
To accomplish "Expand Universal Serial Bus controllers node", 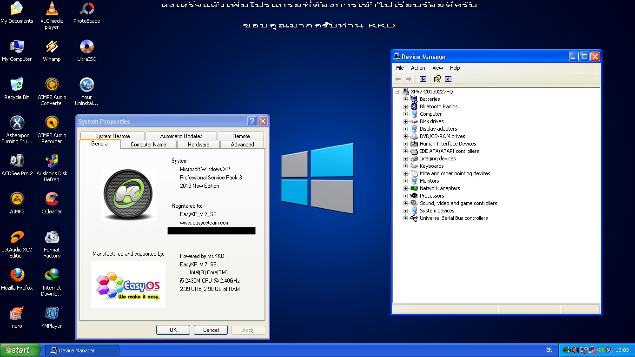I will point(405,218).
